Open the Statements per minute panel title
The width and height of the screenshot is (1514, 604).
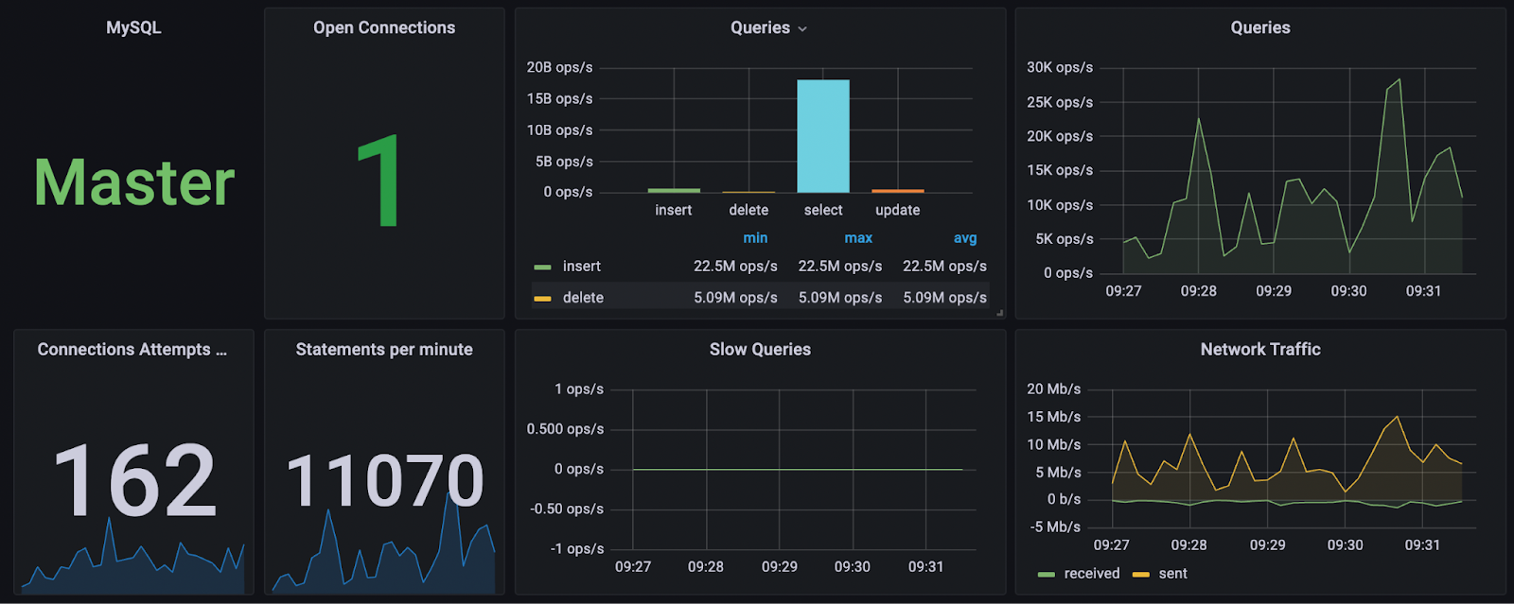(384, 350)
